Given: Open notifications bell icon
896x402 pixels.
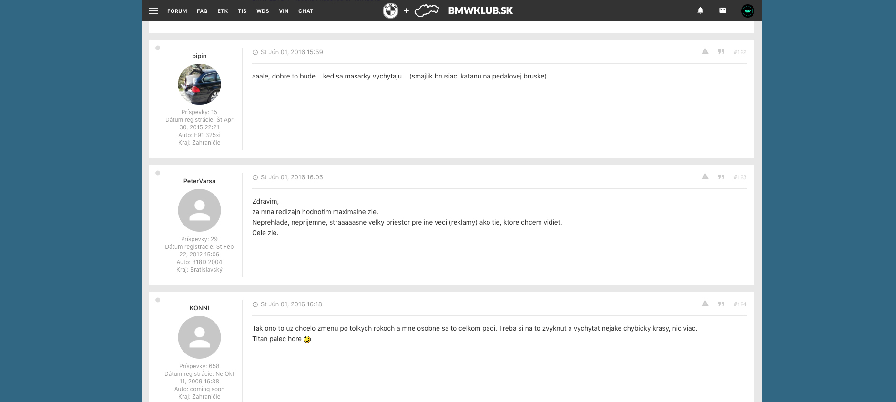Looking at the screenshot, I should [x=700, y=10].
